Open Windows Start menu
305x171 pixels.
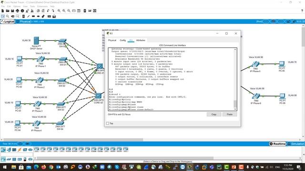click(x=4, y=167)
